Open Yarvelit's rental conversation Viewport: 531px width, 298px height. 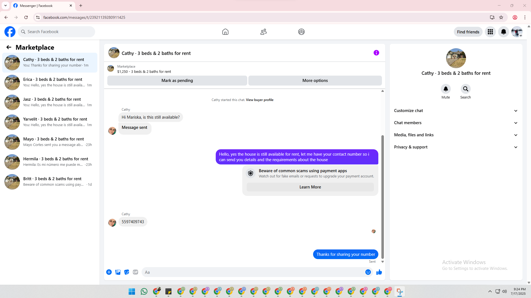click(50, 122)
